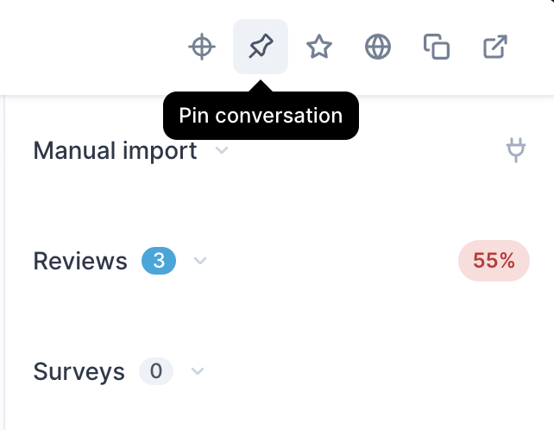The height and width of the screenshot is (430, 554).
Task: Click the gray Surveys count badge showing 0
Action: pyautogui.click(x=156, y=371)
